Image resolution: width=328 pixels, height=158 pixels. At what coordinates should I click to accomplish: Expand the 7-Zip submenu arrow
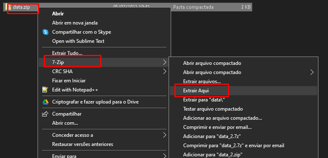click(165, 62)
